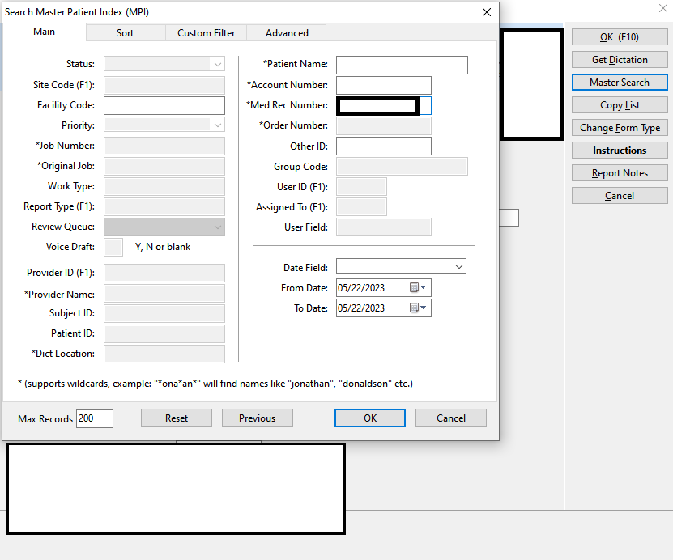Confirm search with the dialog OK button
673x560 pixels.
(370, 418)
